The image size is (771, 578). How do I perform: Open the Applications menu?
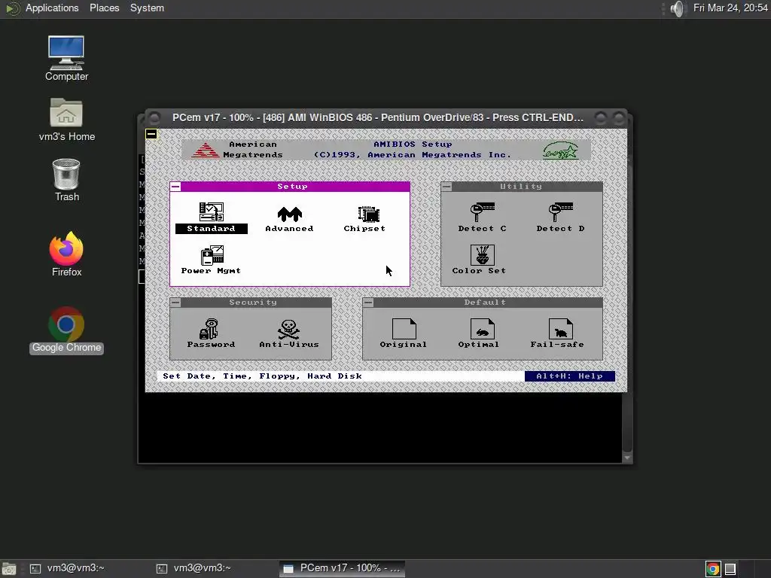pyautogui.click(x=52, y=8)
